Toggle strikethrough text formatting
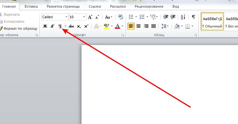This screenshot has height=124, width=238. click(71, 26)
